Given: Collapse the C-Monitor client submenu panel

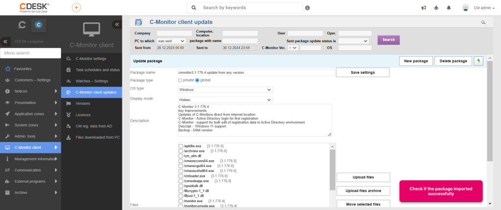Looking at the screenshot, I should [117, 24].
